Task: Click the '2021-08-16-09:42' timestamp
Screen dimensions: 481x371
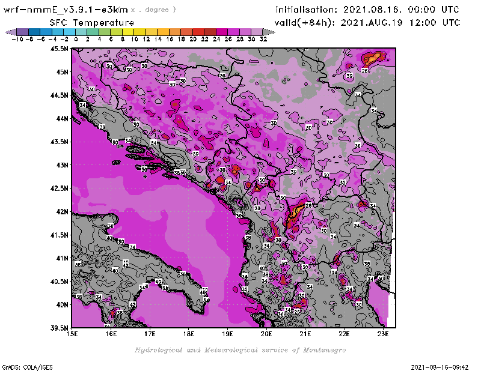Action: (x=440, y=367)
